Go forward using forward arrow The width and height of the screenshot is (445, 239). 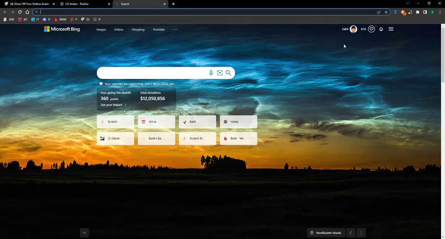[12, 12]
